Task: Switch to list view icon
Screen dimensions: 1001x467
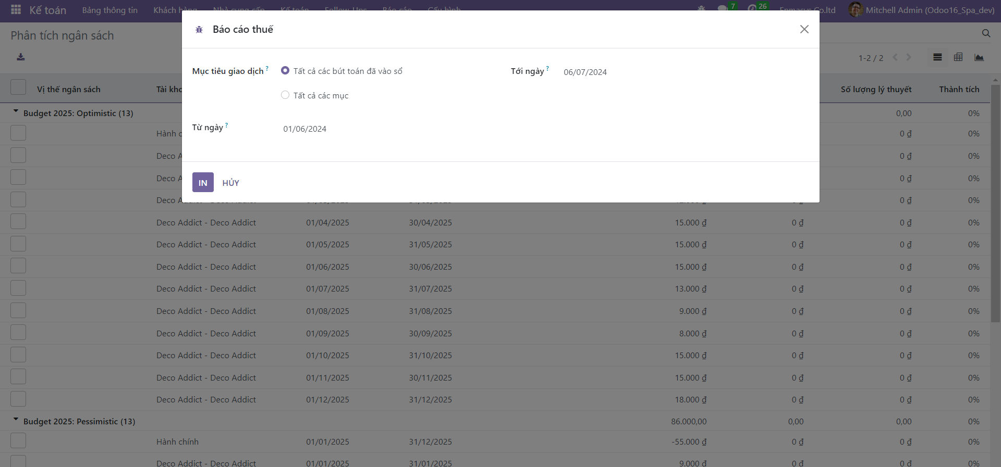Action: (x=937, y=57)
